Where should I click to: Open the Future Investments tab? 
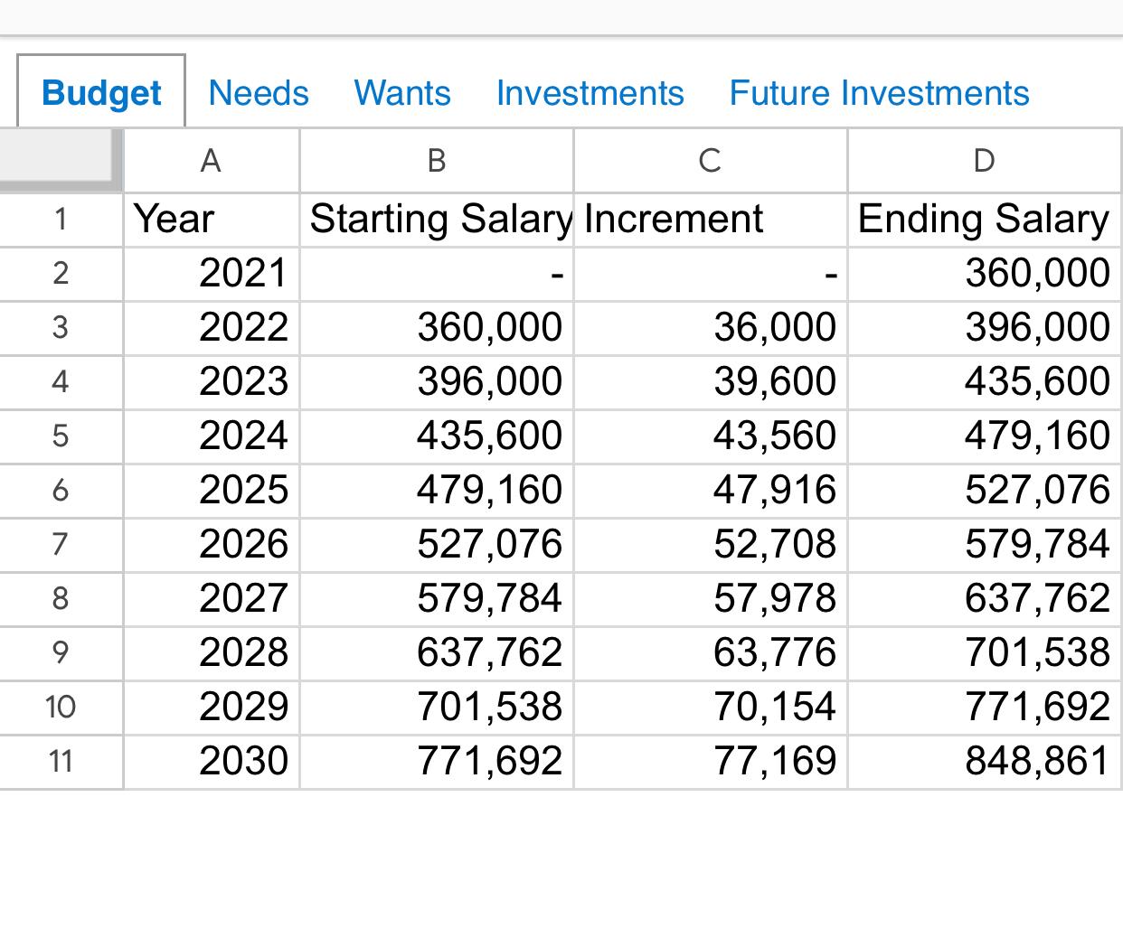tap(879, 93)
